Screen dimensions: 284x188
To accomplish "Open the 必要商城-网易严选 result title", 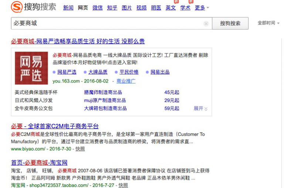I will point(78,41).
